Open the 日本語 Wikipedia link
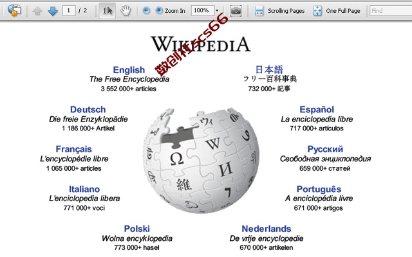Screen dimensions: 412x257 (269, 69)
